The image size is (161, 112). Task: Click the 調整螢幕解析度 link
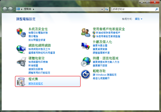(101, 53)
